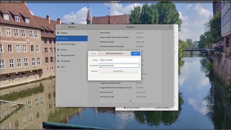Click the Color icon in sidebar
Image resolution: width=231 pixels, height=130 pixels.
click(58, 67)
